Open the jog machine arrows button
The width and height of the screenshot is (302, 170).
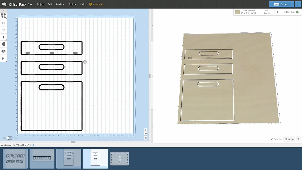[x=298, y=4]
